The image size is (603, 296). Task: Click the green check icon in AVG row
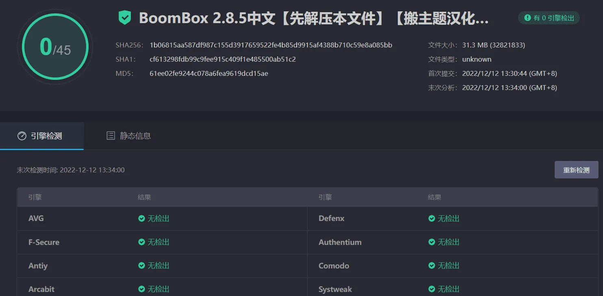coord(141,219)
